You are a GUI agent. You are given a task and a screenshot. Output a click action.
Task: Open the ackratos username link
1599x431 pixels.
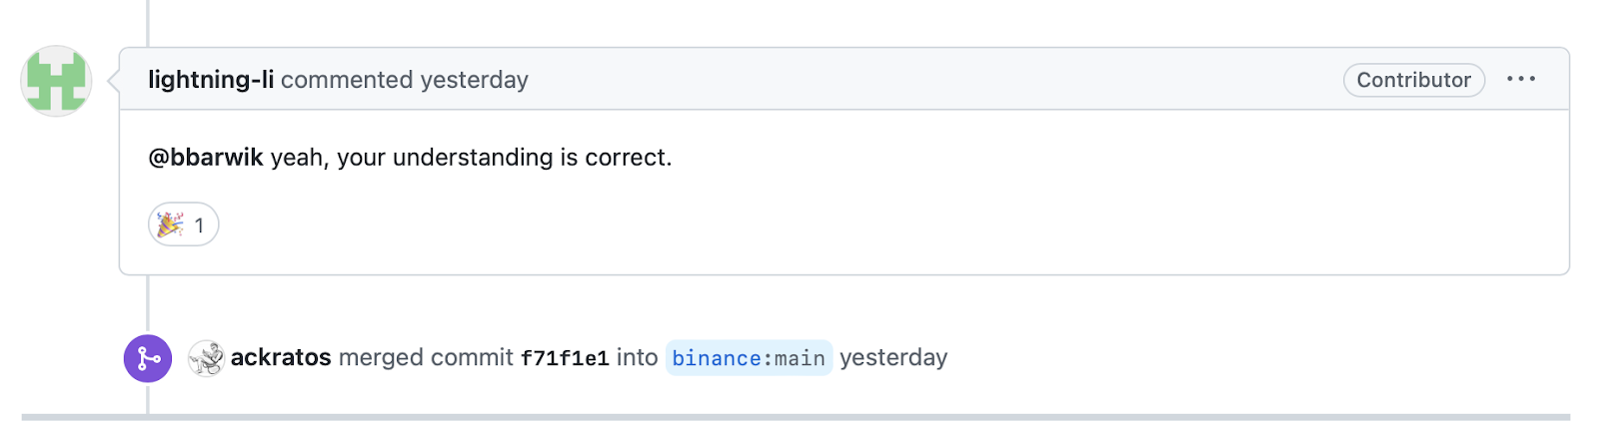(281, 358)
